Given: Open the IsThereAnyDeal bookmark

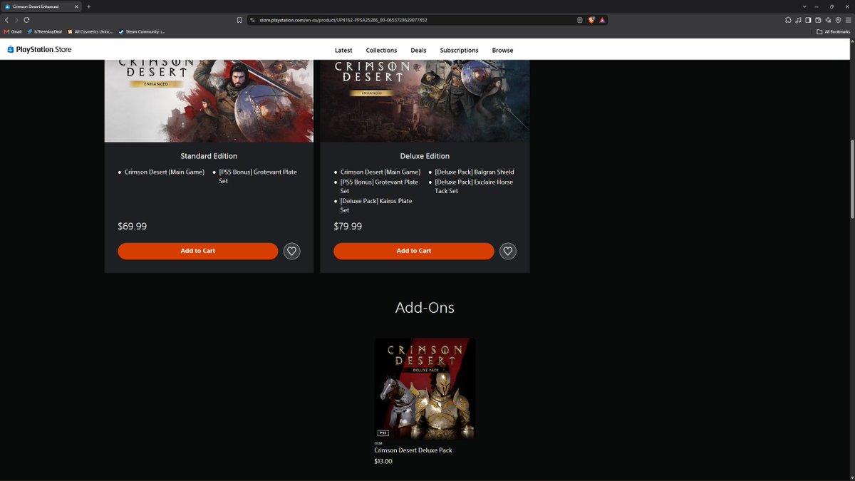Looking at the screenshot, I should 44,31.
